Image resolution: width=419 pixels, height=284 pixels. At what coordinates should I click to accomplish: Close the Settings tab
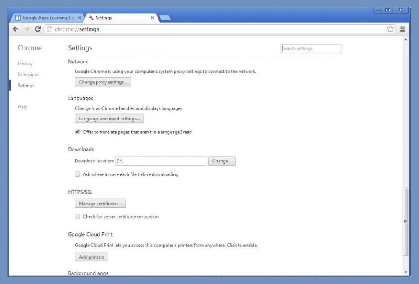tap(152, 18)
